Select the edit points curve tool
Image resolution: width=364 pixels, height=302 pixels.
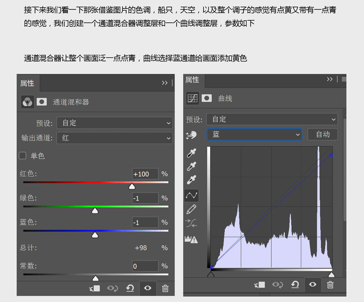(x=192, y=195)
